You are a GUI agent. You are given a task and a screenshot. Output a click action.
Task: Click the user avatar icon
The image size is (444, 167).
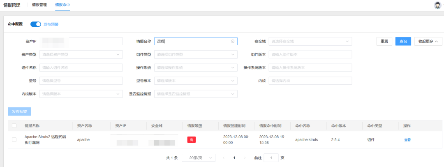click(437, 5)
